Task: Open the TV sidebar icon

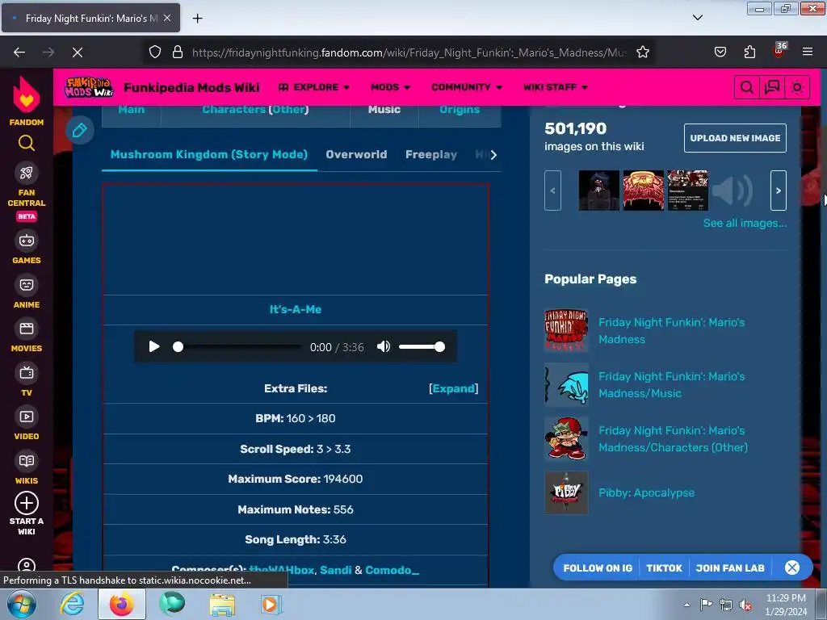Action: coord(27,373)
